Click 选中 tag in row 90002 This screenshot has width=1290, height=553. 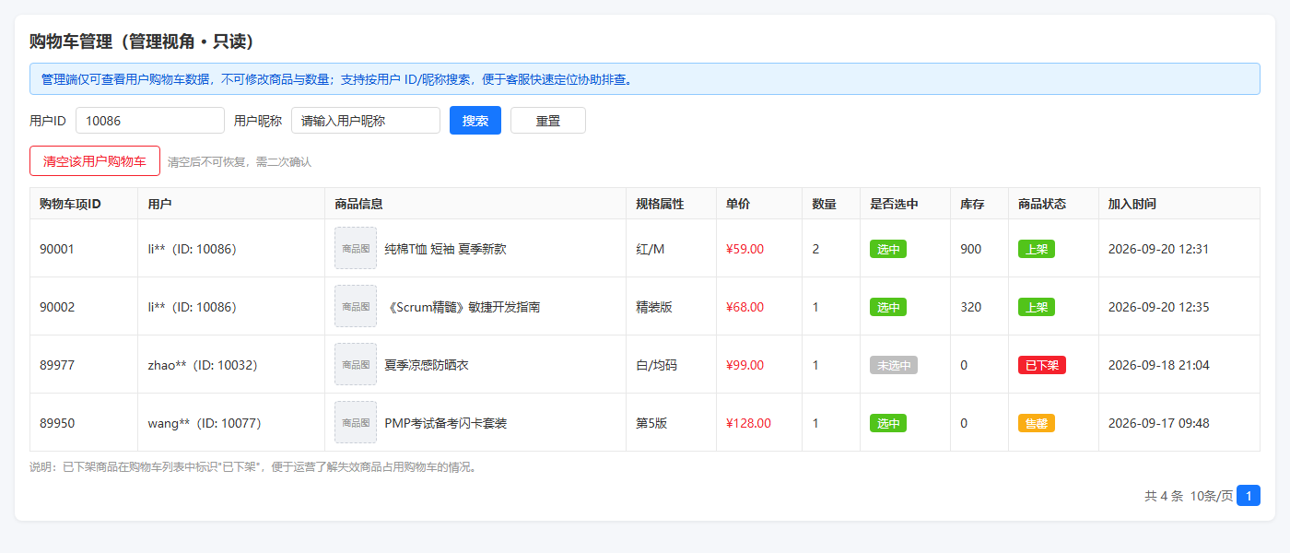888,307
